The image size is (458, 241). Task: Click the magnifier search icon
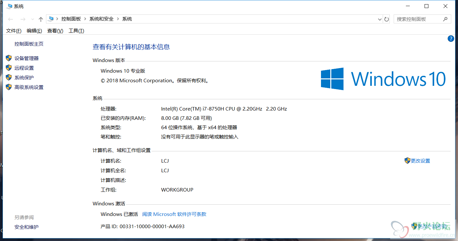point(445,19)
